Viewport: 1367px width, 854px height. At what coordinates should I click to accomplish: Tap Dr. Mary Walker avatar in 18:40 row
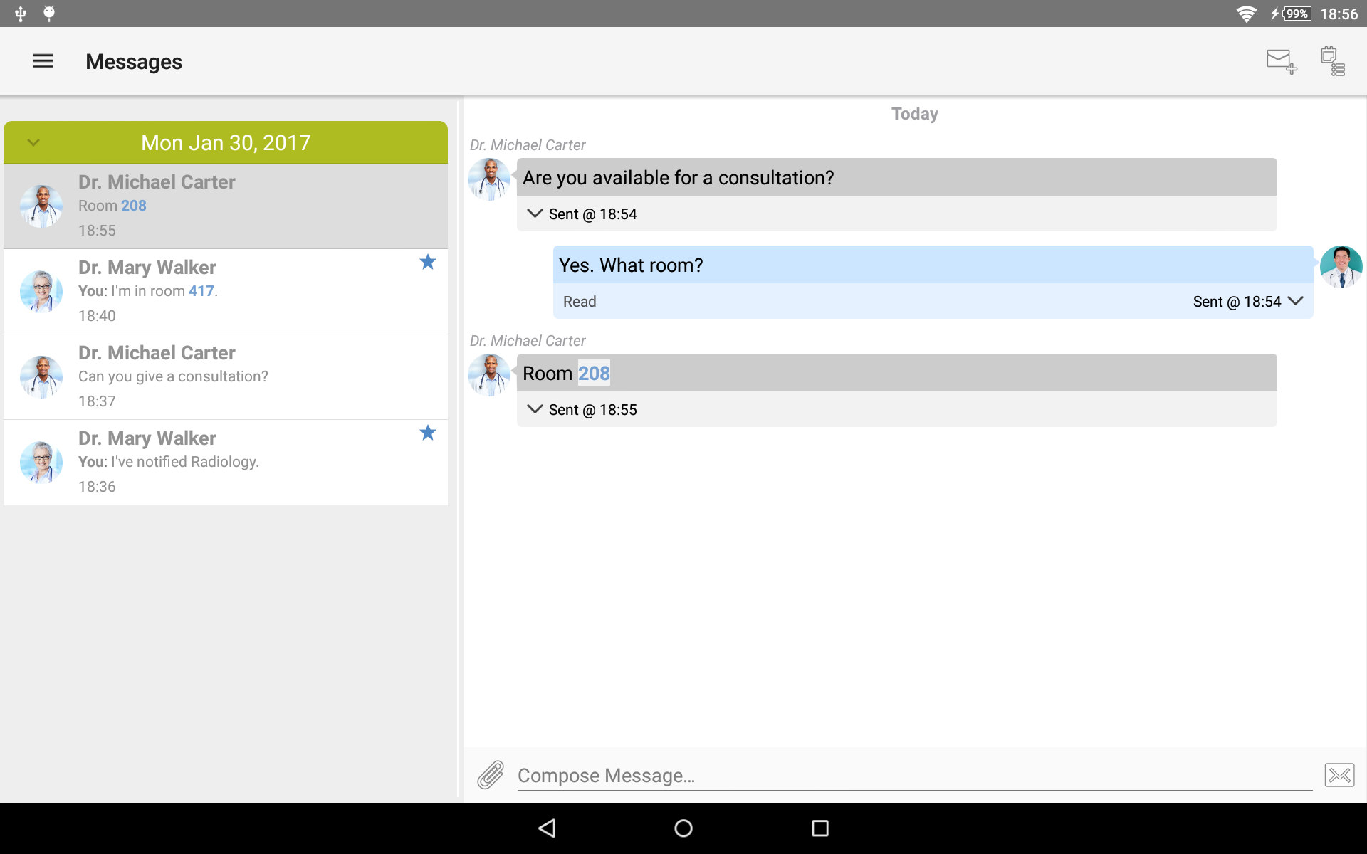click(41, 292)
